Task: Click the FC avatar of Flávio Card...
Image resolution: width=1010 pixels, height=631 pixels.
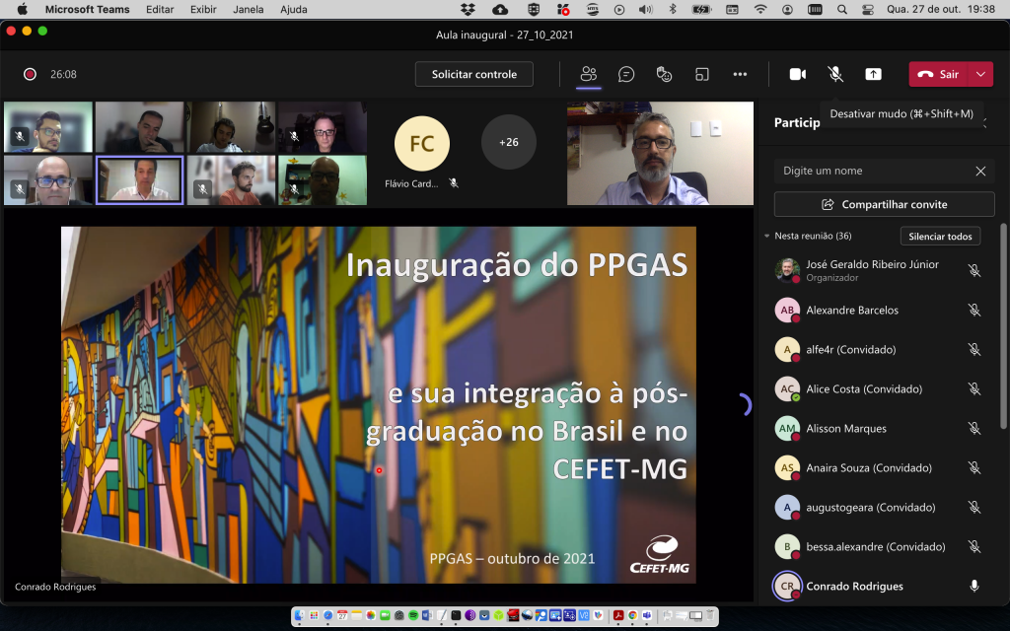Action: tap(422, 144)
